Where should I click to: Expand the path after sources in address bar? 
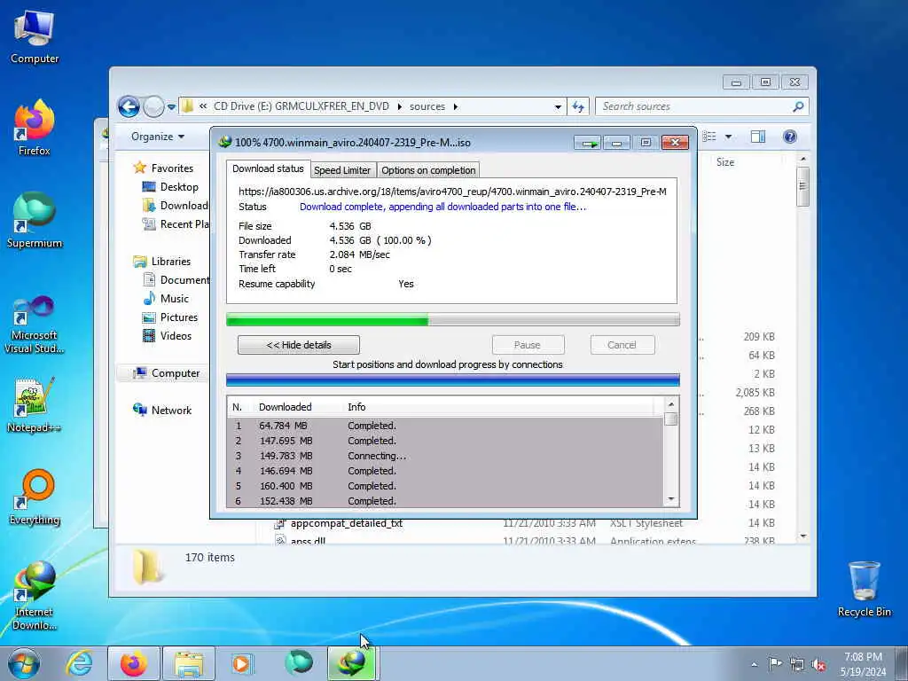tap(455, 106)
